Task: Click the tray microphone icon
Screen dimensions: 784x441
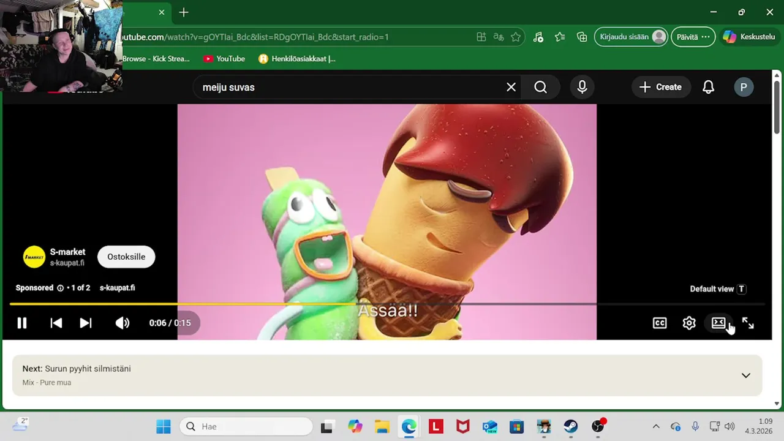Action: coord(695,426)
